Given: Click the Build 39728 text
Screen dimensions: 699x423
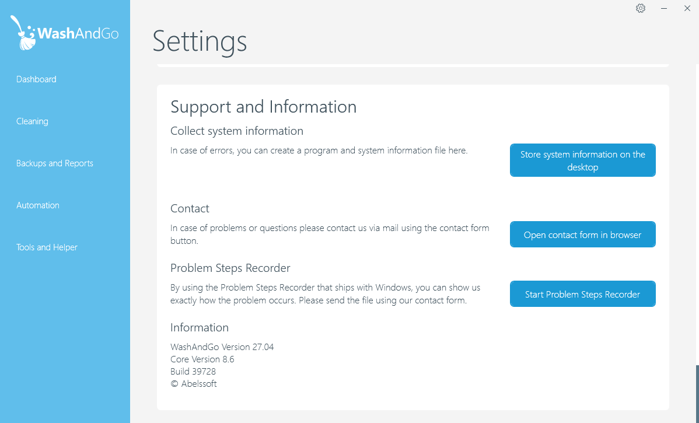Looking at the screenshot, I should [x=193, y=371].
